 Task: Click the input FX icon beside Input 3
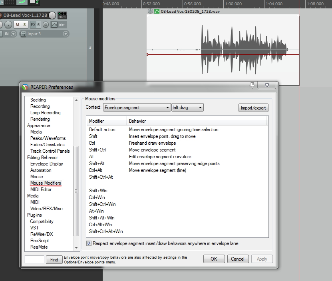point(23,34)
